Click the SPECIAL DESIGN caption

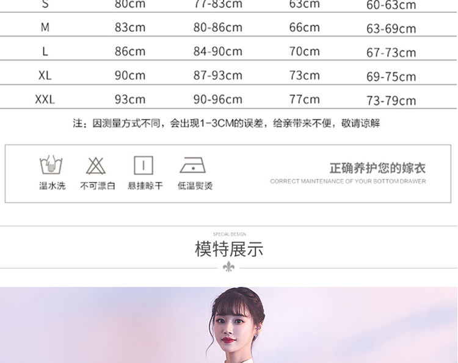pos(229,234)
